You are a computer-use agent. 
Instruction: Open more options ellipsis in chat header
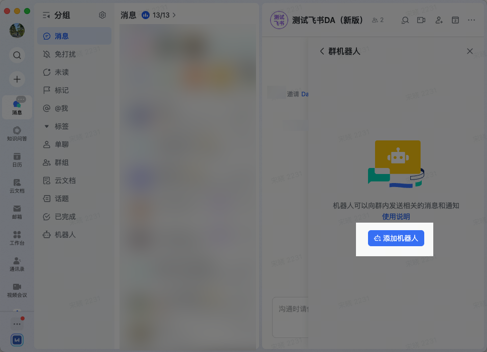point(471,20)
